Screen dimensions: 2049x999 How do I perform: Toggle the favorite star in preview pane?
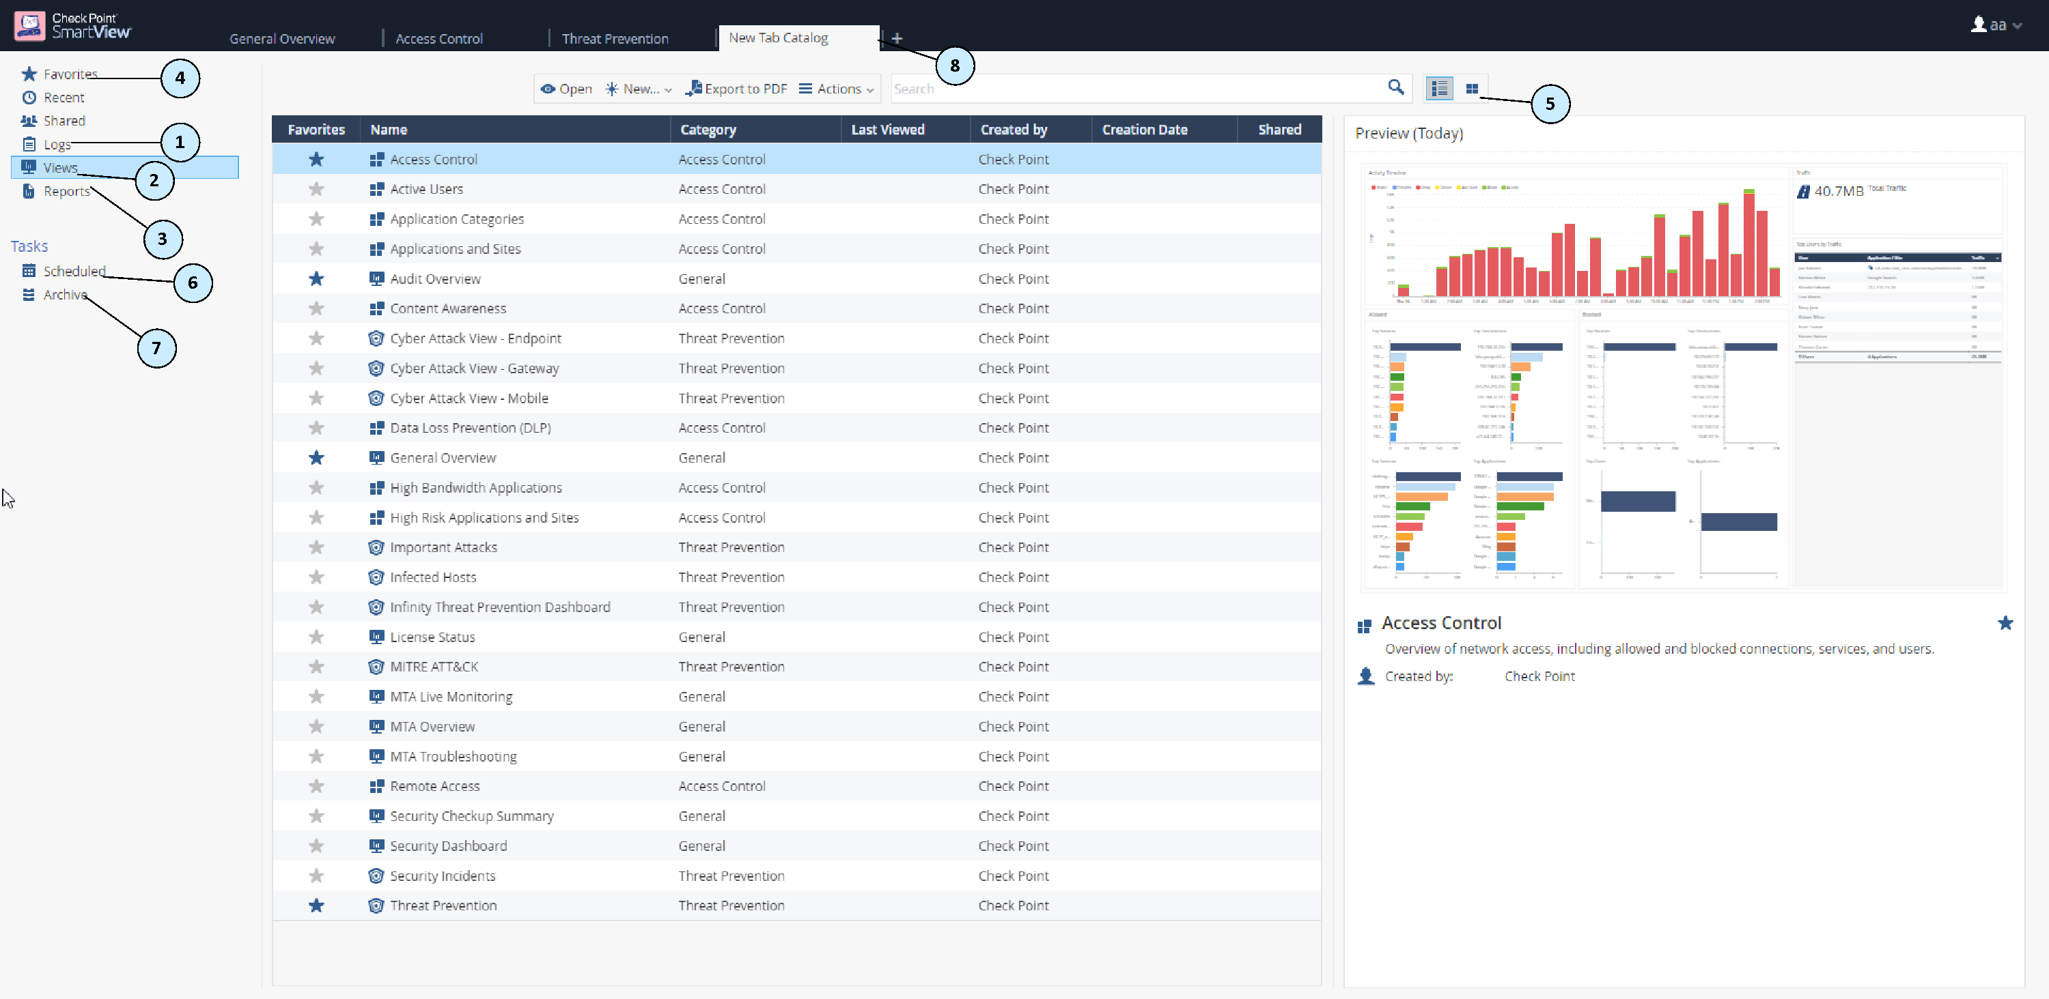point(2005,623)
